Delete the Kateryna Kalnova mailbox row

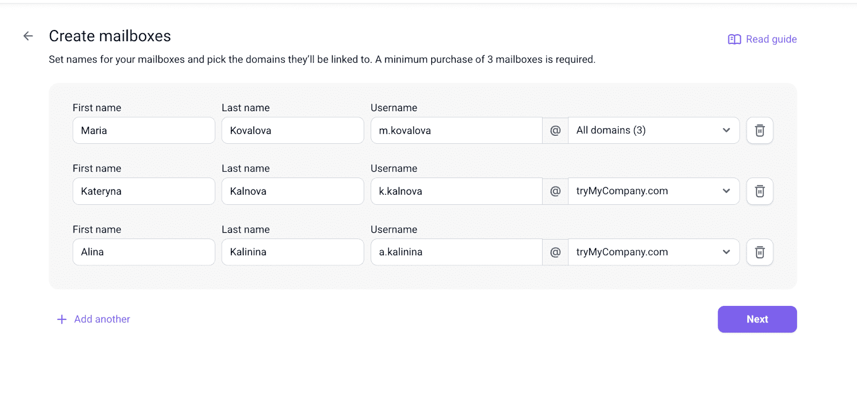click(x=760, y=191)
